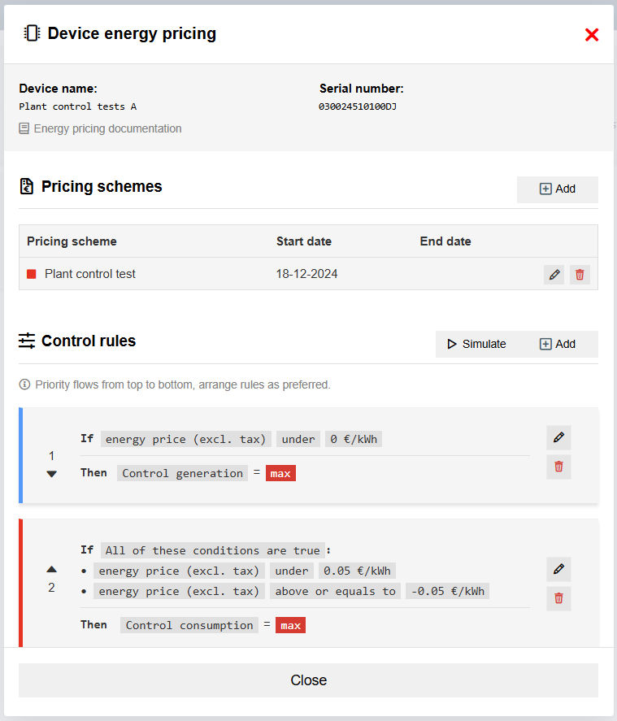This screenshot has height=721, width=617.
Task: Add a new control rule
Action: click(558, 344)
